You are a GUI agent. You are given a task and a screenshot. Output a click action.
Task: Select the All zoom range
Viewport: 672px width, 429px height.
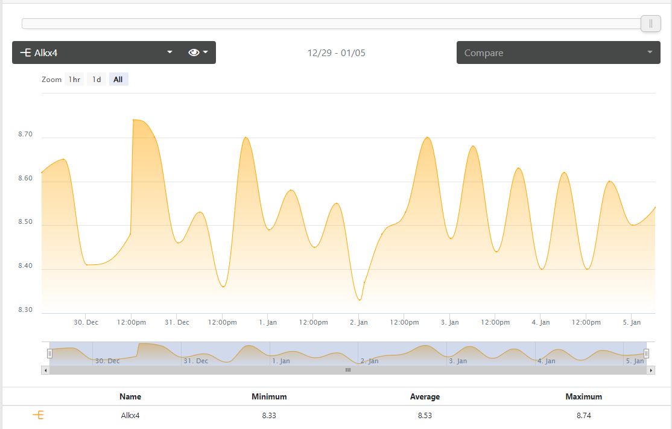pos(118,80)
